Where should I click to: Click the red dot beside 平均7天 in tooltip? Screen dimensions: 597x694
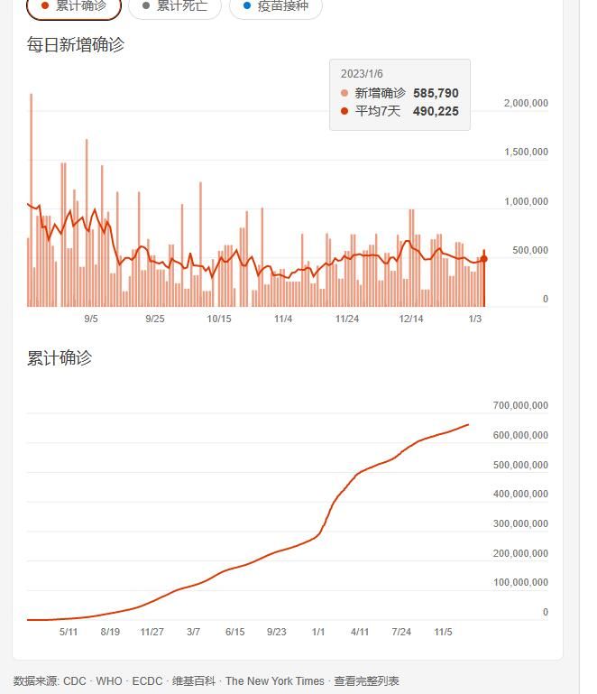(344, 111)
